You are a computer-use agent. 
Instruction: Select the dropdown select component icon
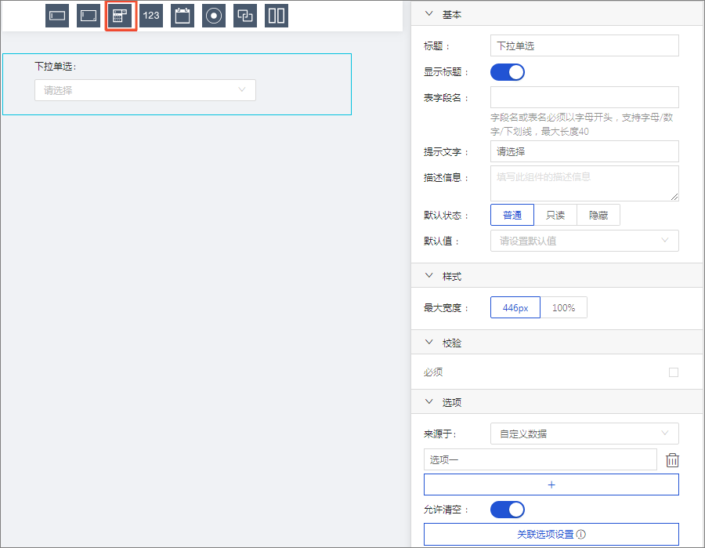point(120,16)
